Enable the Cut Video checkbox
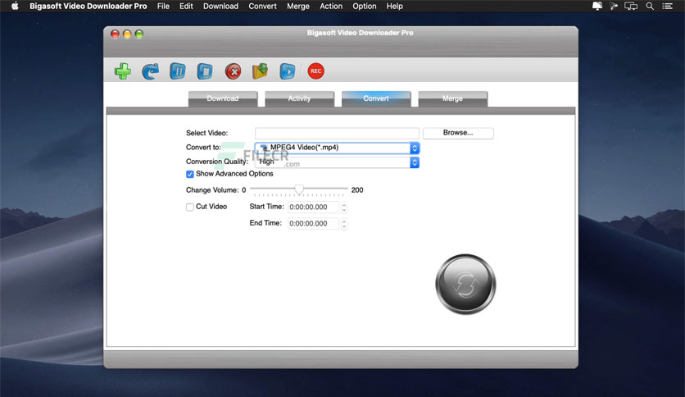Screen dimensions: 685x397 (x=189, y=207)
